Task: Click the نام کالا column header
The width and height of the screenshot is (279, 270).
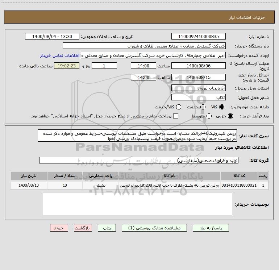Action: coord(170,176)
